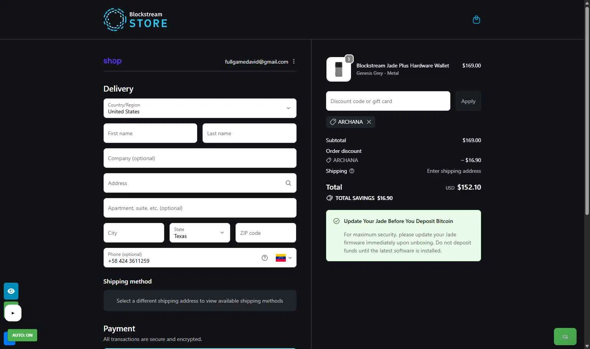The image size is (590, 349).
Task: Select the Apartment, suite, etc. field
Action: [200, 208]
